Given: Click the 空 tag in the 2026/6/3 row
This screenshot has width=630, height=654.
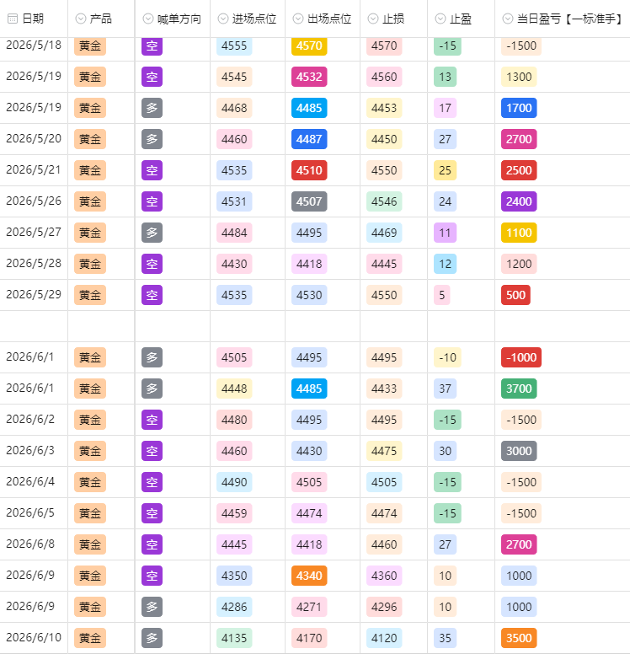Looking at the screenshot, I should pos(152,451).
